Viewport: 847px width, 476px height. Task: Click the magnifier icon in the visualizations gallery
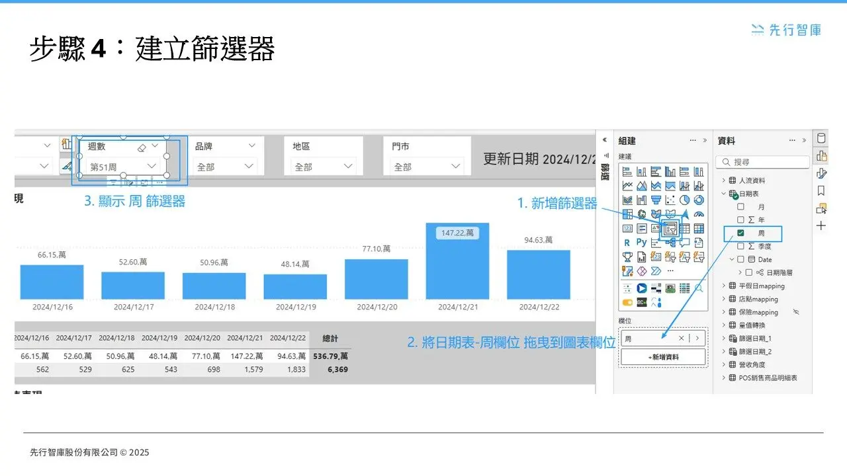click(x=699, y=288)
